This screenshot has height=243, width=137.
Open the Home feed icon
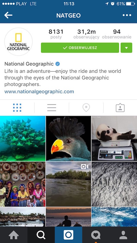(x=14, y=235)
